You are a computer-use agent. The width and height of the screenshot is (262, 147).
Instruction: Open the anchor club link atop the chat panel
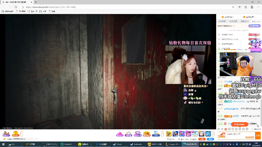click(227, 17)
